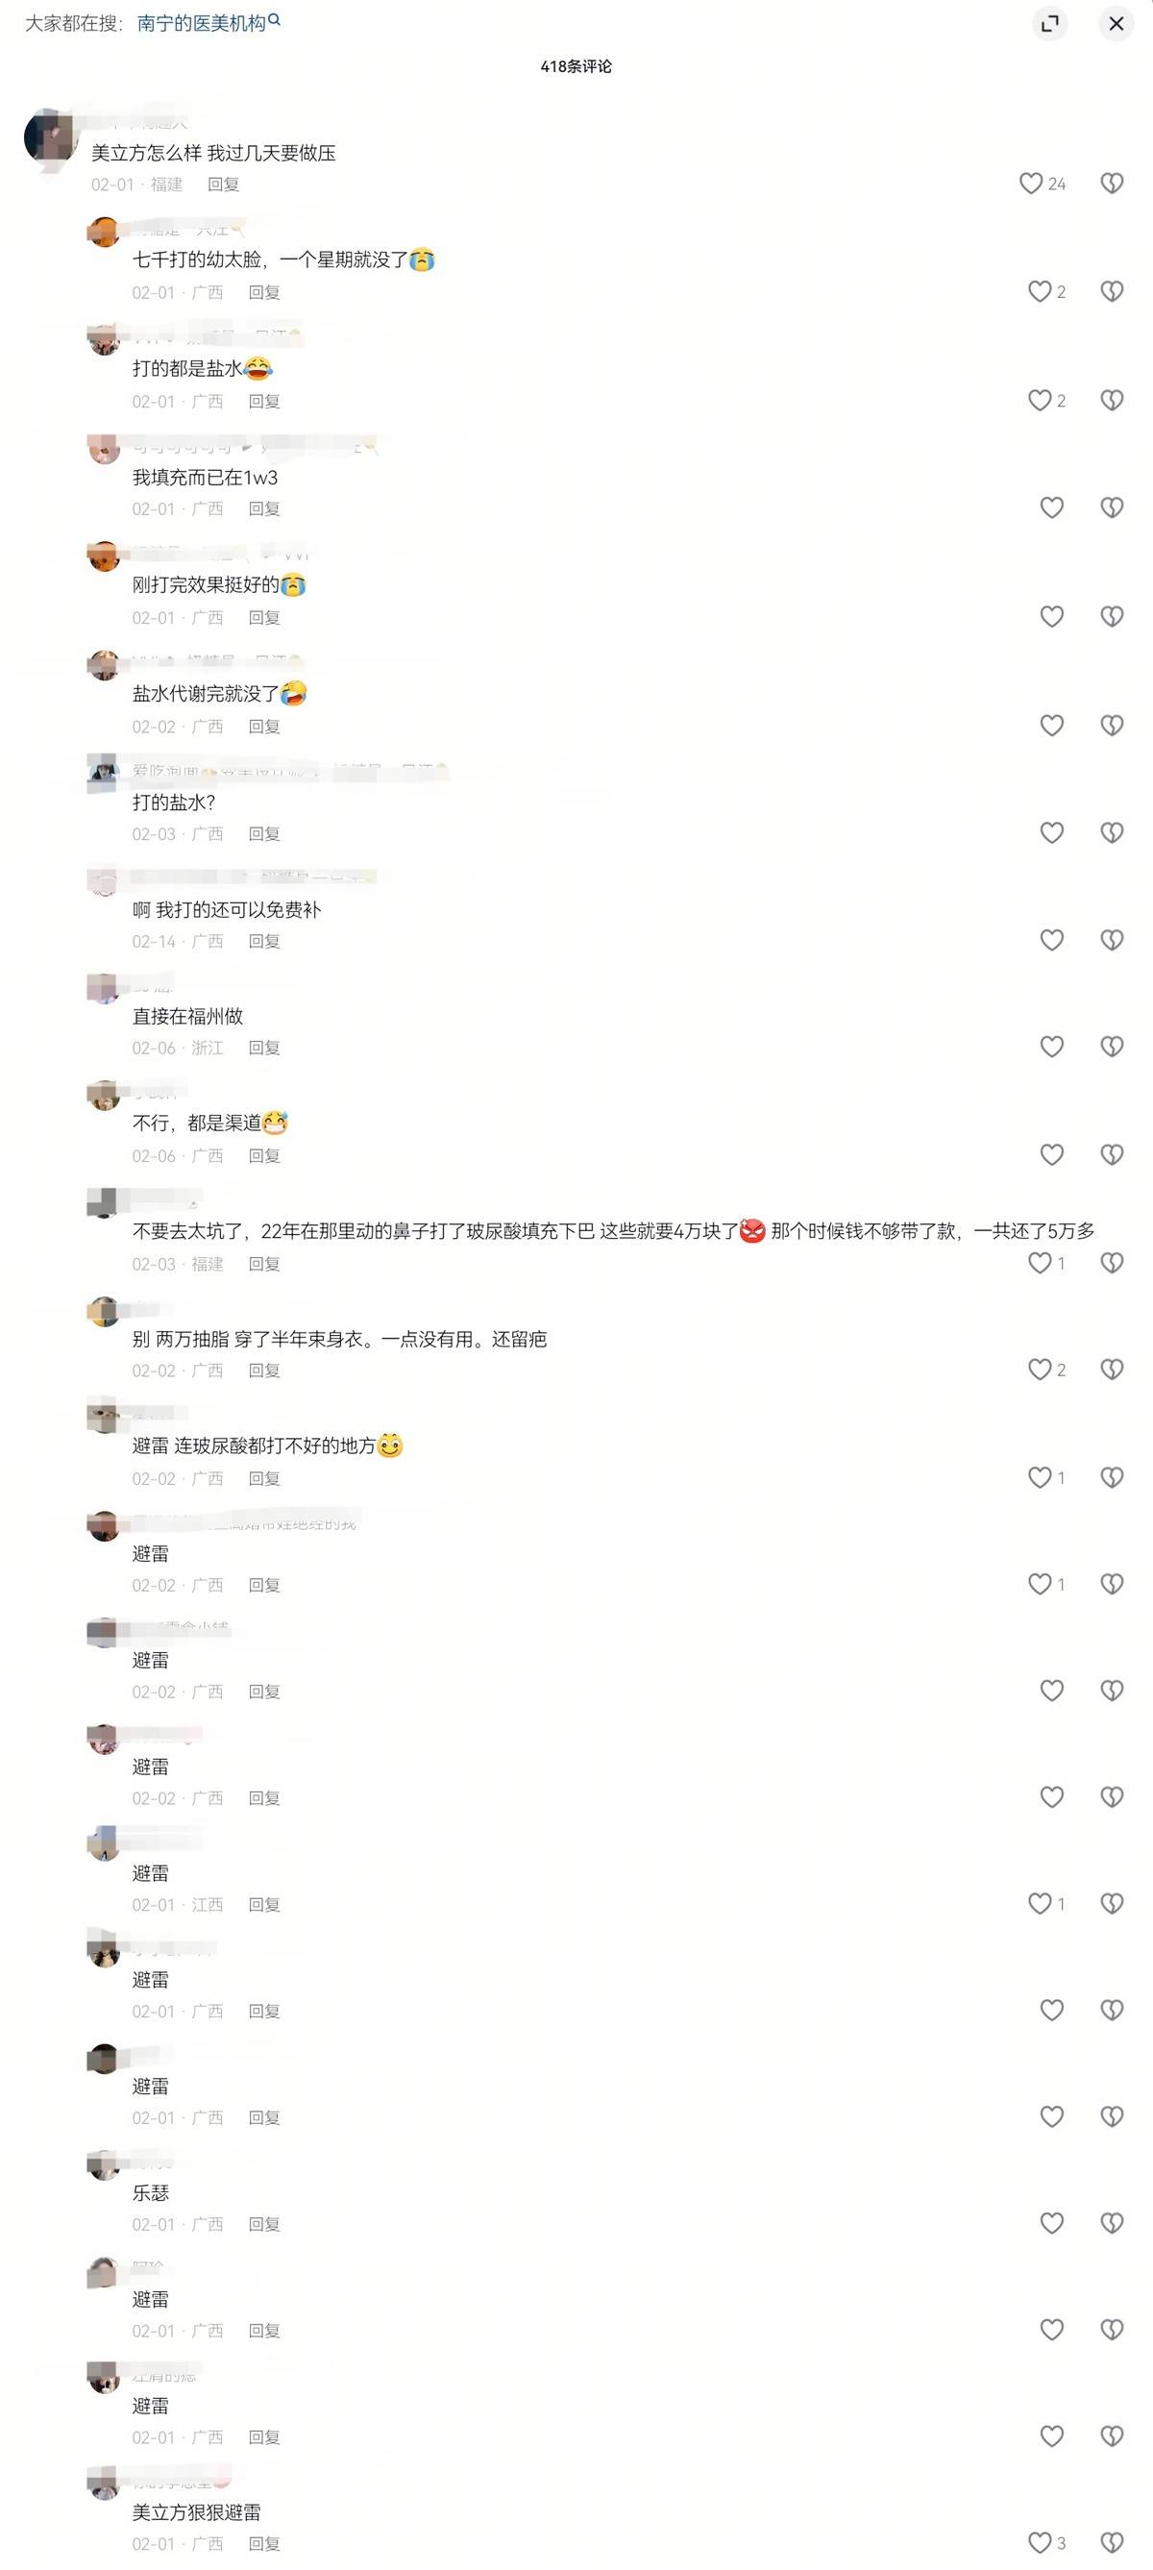Close the comments panel

[x=1116, y=23]
